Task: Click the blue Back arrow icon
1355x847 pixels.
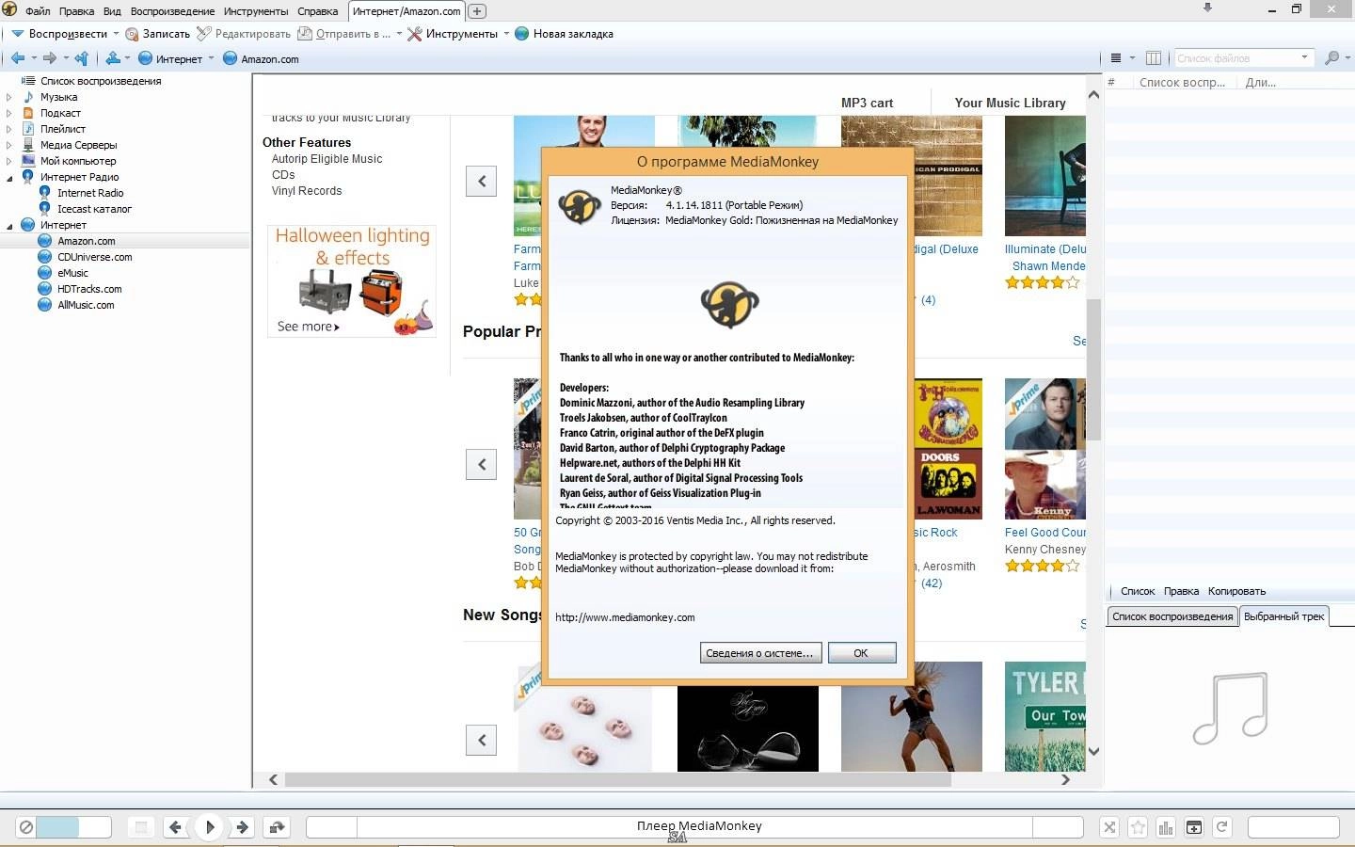Action: (18, 58)
